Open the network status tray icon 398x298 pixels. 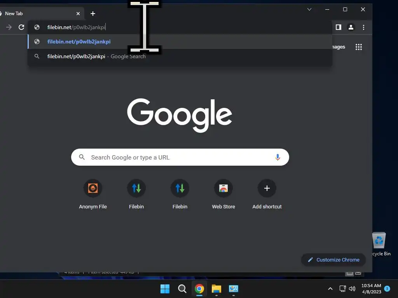coord(343,289)
